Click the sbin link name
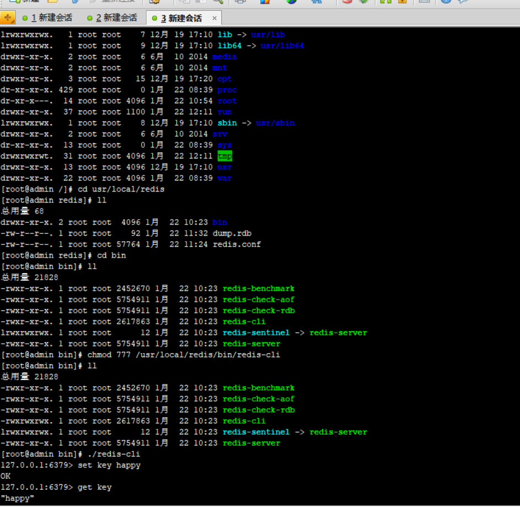Image resolution: width=520 pixels, height=507 pixels. 227,123
